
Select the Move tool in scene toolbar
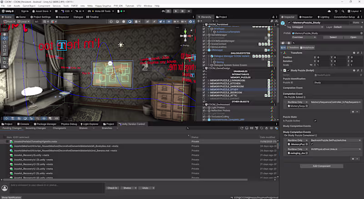pyautogui.click(x=5, y=38)
